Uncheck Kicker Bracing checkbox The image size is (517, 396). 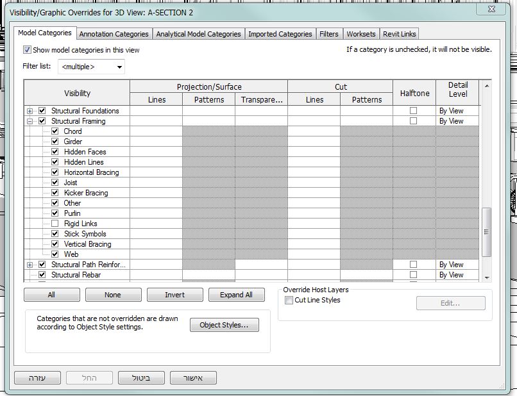(x=55, y=192)
